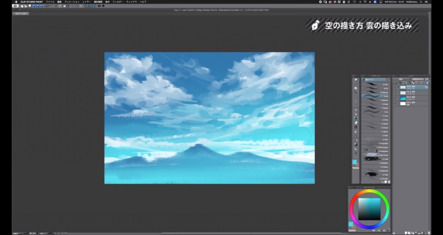
Task: Collapse the Layer palette header arrow
Action: tap(396, 76)
